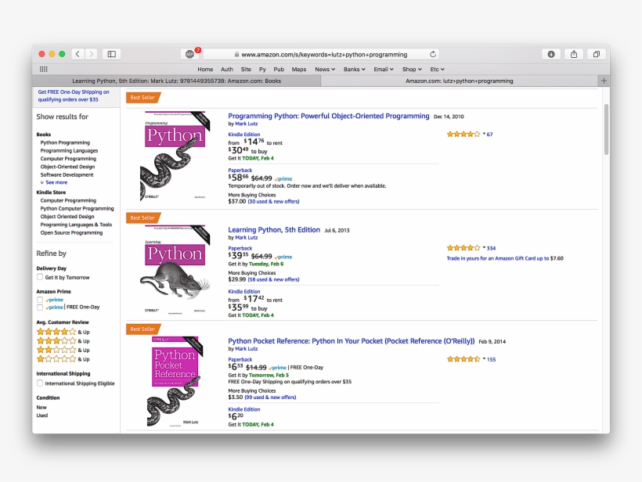
Task: Check International Shipping Eligible
Action: (x=40, y=383)
